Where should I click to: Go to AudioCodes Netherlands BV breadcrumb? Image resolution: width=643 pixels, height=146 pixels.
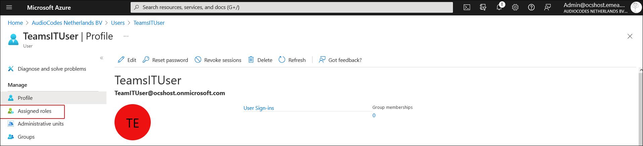point(67,23)
